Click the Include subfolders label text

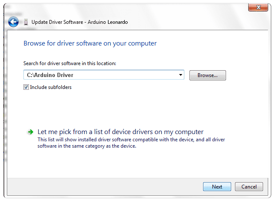[51, 87]
